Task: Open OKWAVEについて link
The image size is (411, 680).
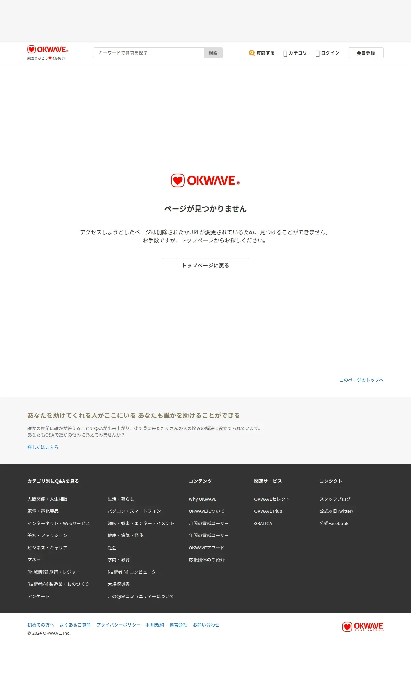Action: coord(207,511)
